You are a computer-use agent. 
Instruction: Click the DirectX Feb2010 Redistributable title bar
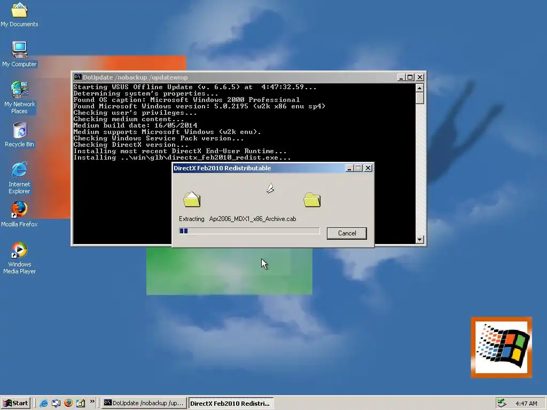click(x=273, y=168)
